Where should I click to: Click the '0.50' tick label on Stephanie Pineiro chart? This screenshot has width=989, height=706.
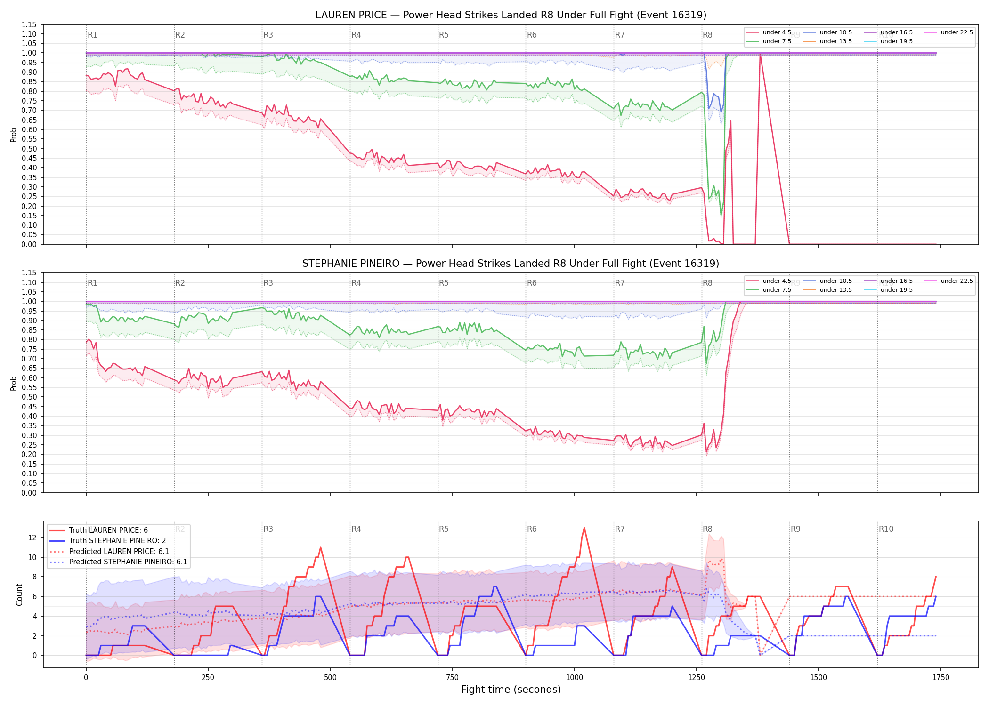[29, 397]
